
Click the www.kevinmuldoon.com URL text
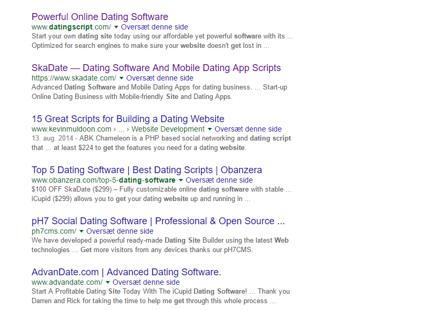point(71,129)
